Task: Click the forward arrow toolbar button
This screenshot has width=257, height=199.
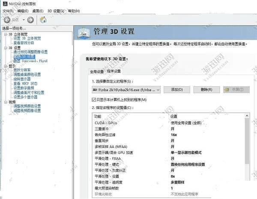Action: pos(30,20)
